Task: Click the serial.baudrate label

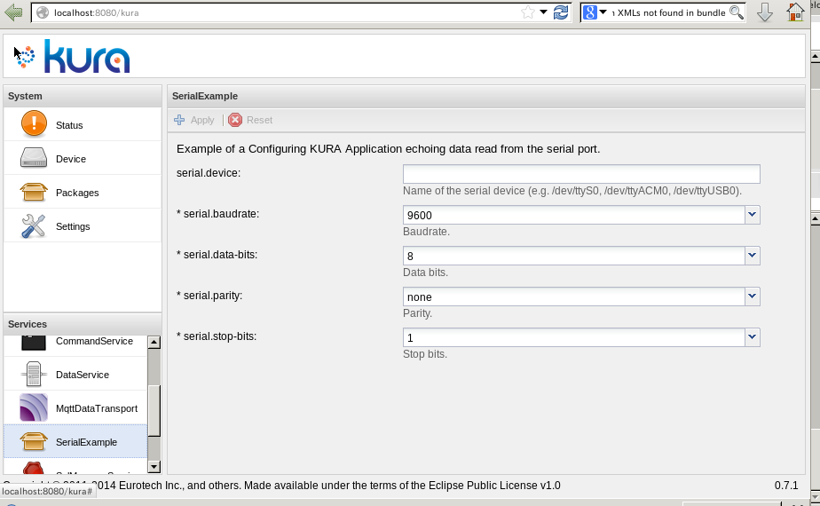Action: tap(218, 214)
